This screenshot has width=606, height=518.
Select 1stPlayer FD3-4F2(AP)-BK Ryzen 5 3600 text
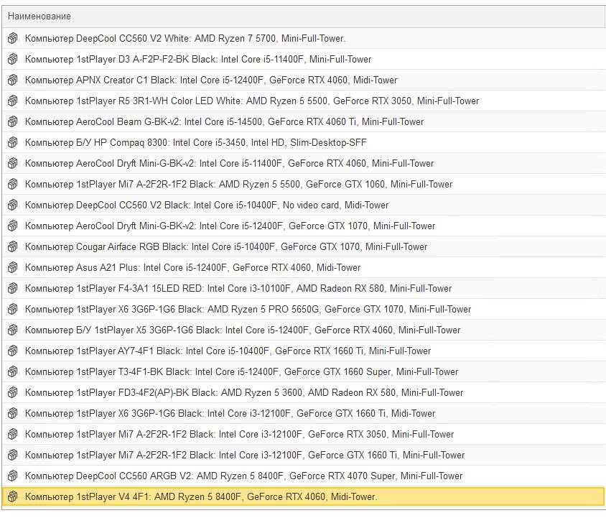[x=244, y=393]
